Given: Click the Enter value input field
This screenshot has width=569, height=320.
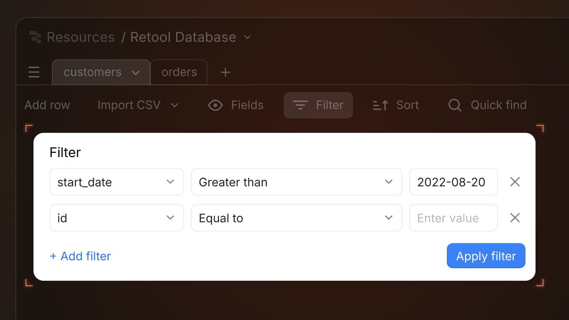Looking at the screenshot, I should 454,218.
